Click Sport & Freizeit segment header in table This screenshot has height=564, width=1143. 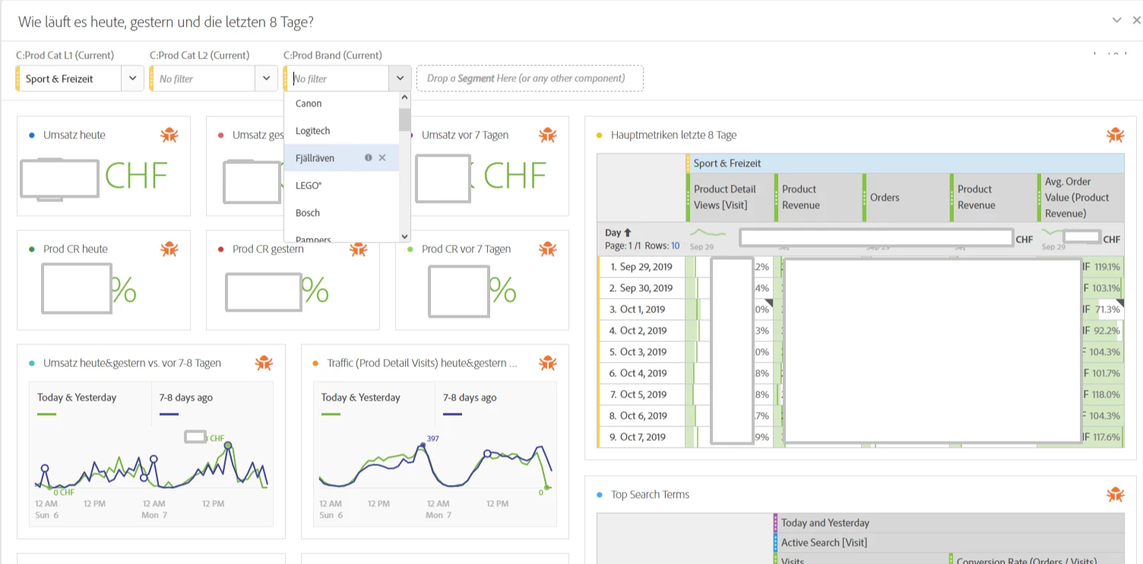tap(904, 163)
